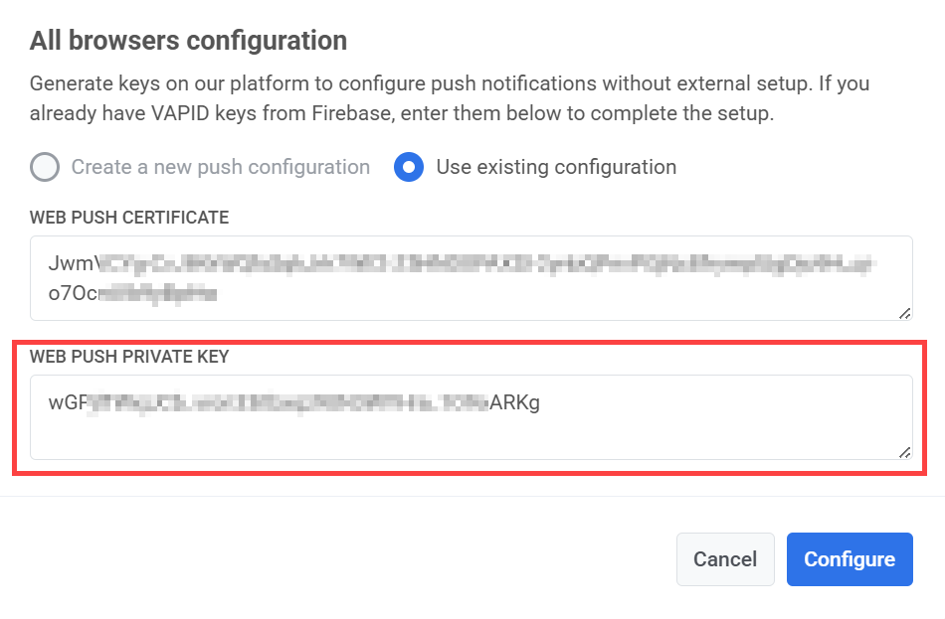Click the private key text ending in ARKg

517,402
